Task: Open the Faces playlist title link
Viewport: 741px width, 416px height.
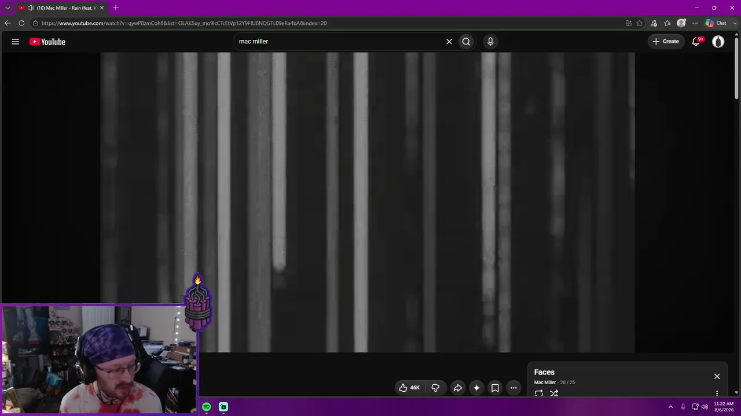Action: click(544, 372)
